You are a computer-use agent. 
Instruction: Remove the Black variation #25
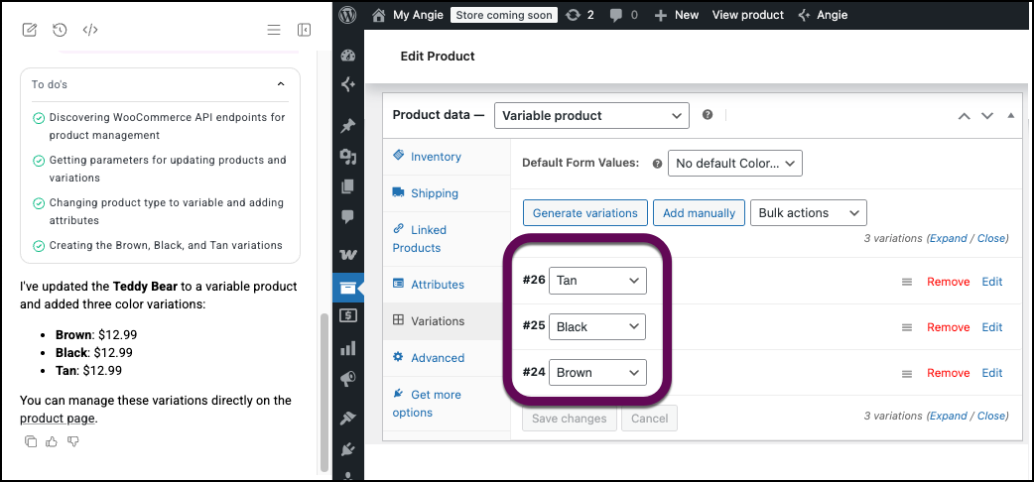click(x=948, y=327)
